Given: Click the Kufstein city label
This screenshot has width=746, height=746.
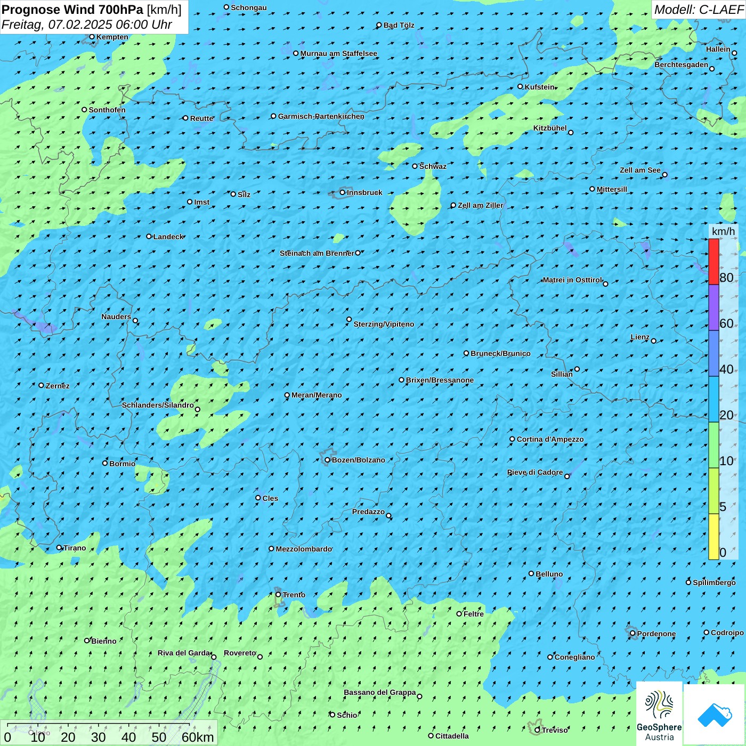Looking at the screenshot, I should (539, 87).
